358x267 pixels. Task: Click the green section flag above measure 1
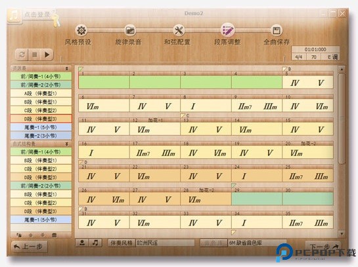click(81, 69)
